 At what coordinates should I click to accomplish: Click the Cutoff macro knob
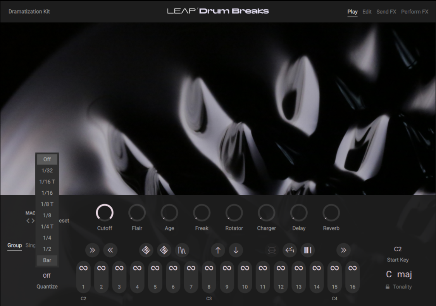click(x=105, y=213)
